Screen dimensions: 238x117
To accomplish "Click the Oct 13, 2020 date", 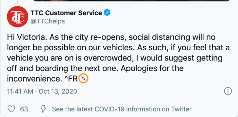I will [58, 91].
